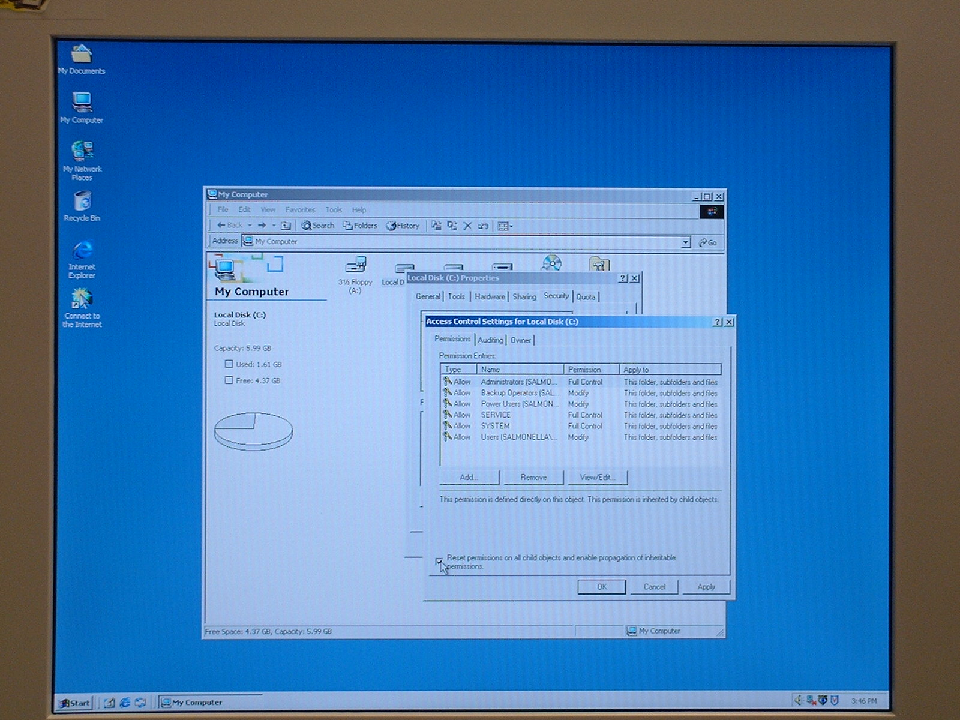Open My Network Places desktop icon
Screen dimensions: 960x720
pos(82,154)
